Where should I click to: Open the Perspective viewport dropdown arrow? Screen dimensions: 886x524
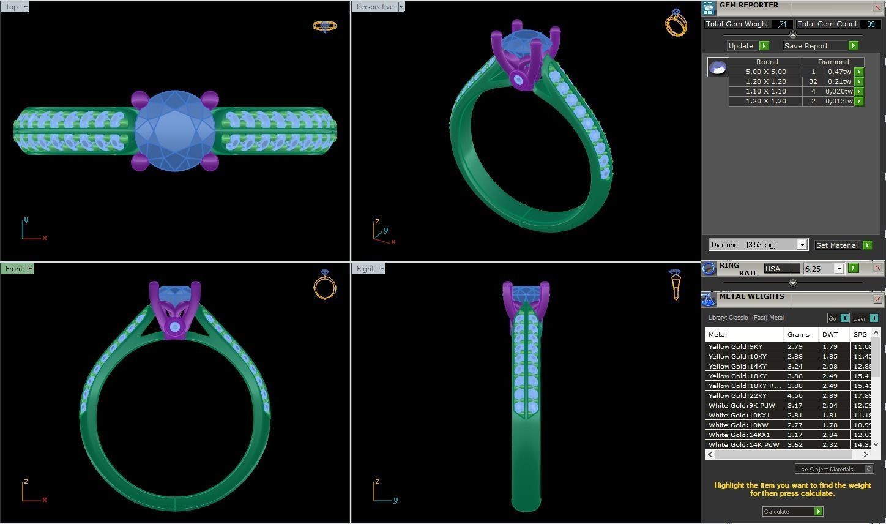401,7
